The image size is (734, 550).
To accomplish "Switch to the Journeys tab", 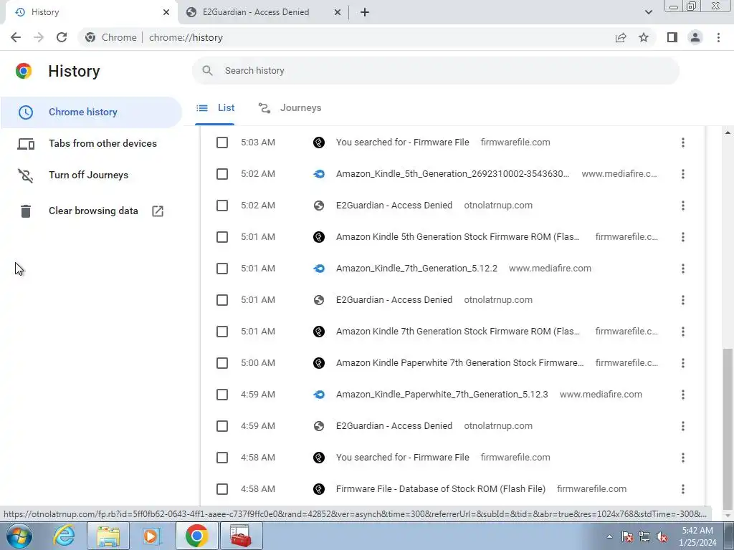I will pyautogui.click(x=290, y=108).
